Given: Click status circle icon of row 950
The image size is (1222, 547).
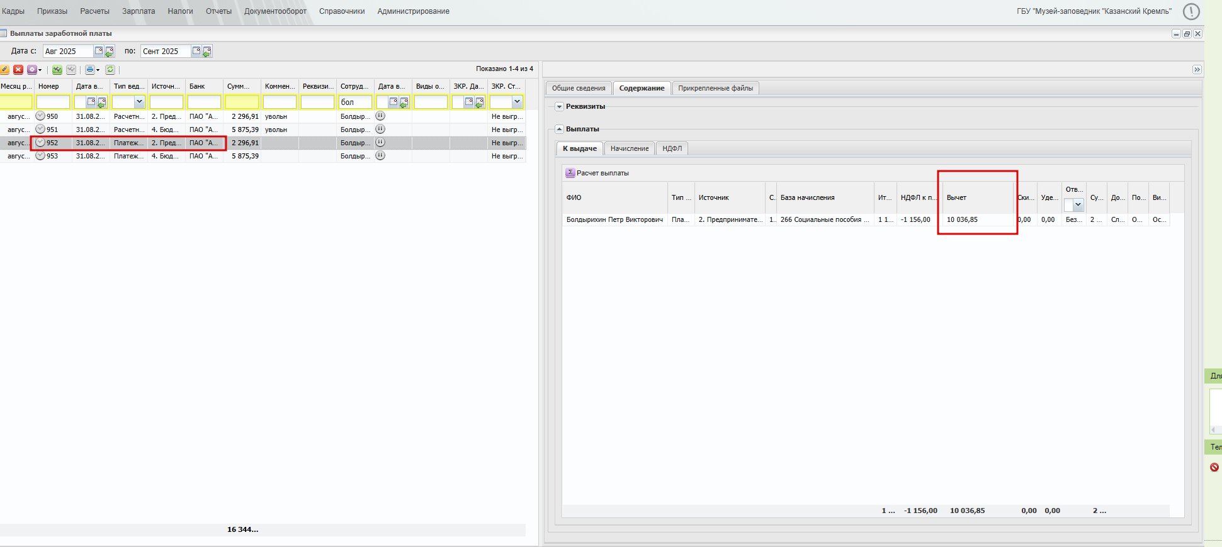Looking at the screenshot, I should tap(40, 116).
